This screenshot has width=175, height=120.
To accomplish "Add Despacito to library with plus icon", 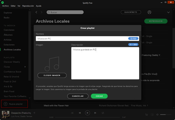I will pyautogui.click(x=34, y=113).
